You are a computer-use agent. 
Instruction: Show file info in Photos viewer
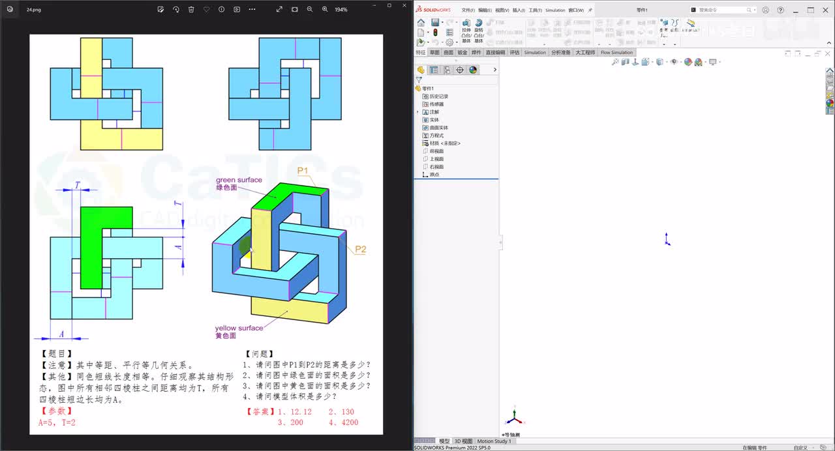pyautogui.click(x=222, y=9)
